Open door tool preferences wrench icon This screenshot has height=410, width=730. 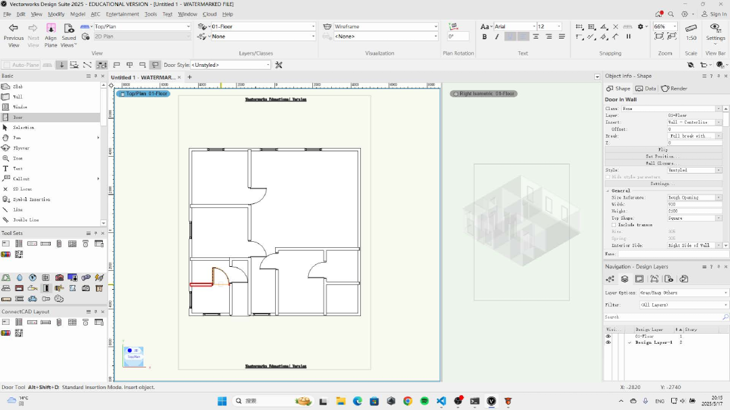pos(278,65)
